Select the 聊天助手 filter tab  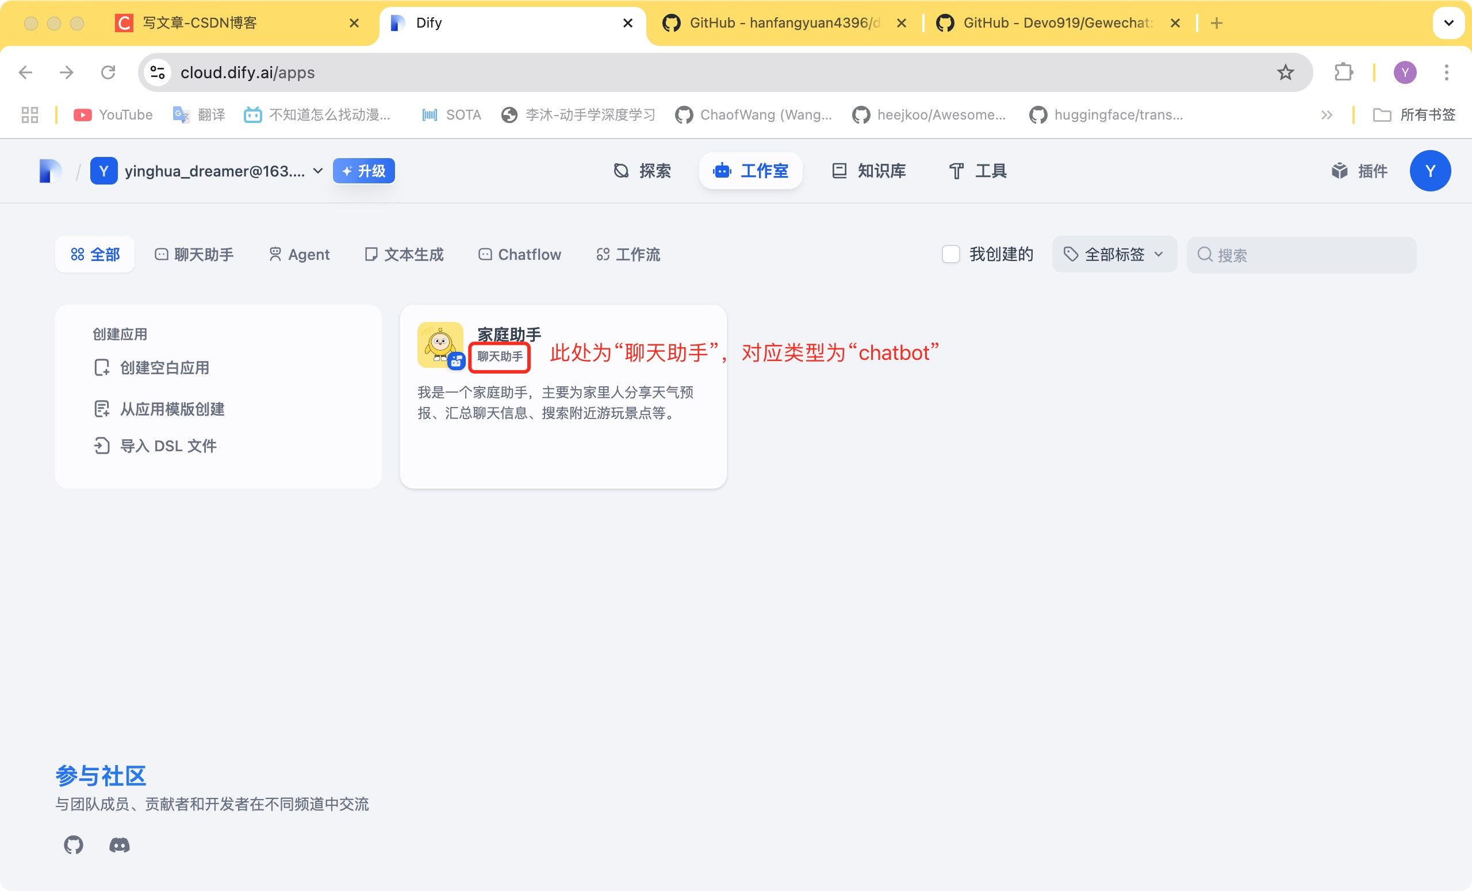pos(194,255)
